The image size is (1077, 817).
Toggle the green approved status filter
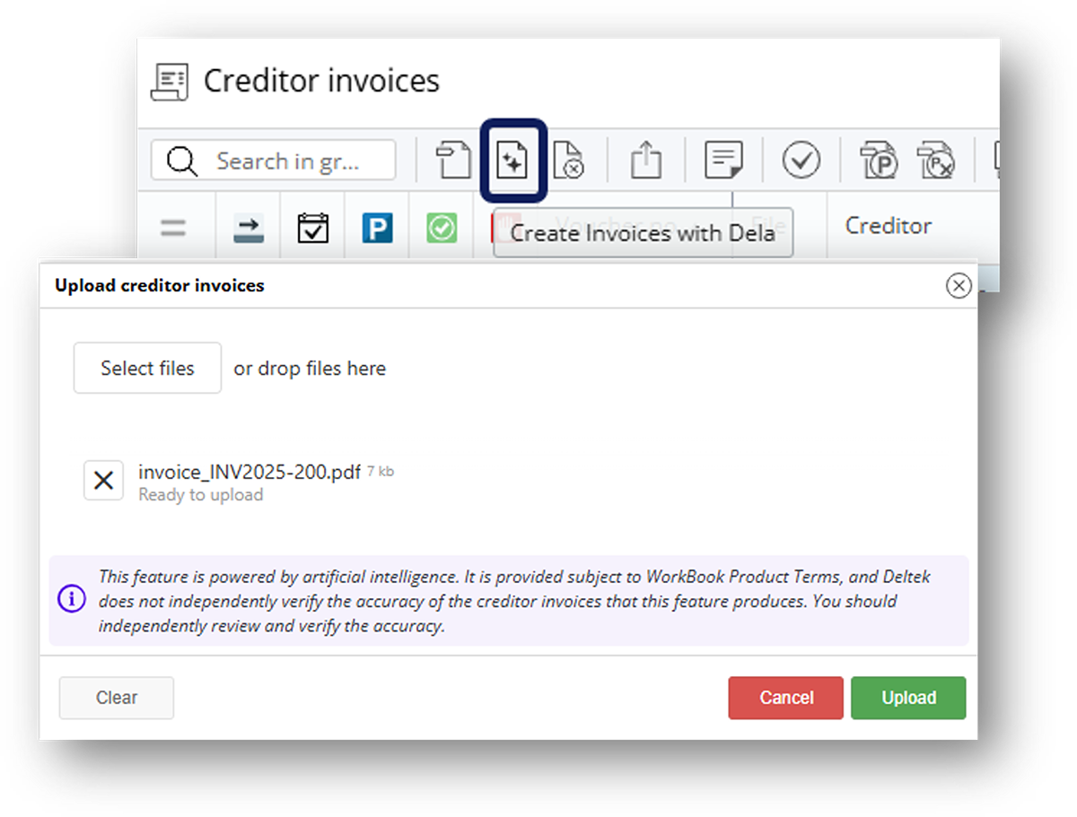point(441,226)
